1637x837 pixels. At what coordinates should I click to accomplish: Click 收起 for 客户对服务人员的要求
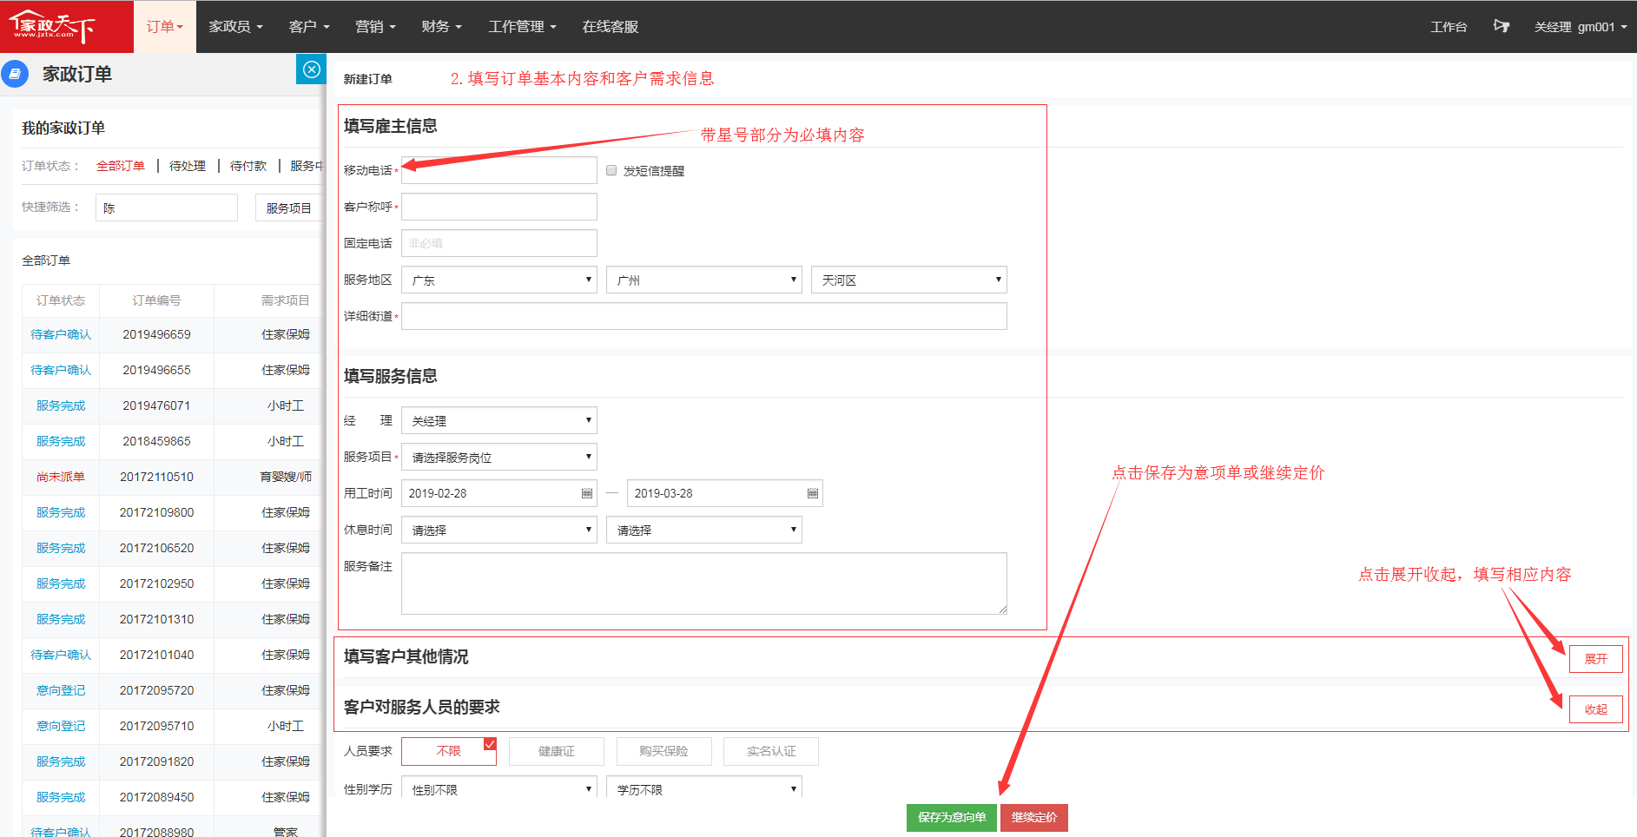1596,709
